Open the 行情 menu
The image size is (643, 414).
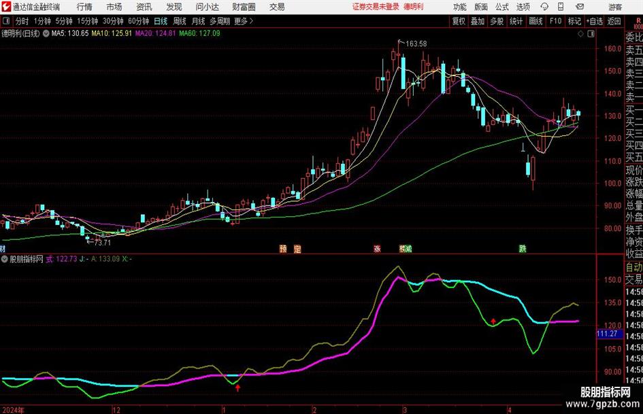(84, 7)
